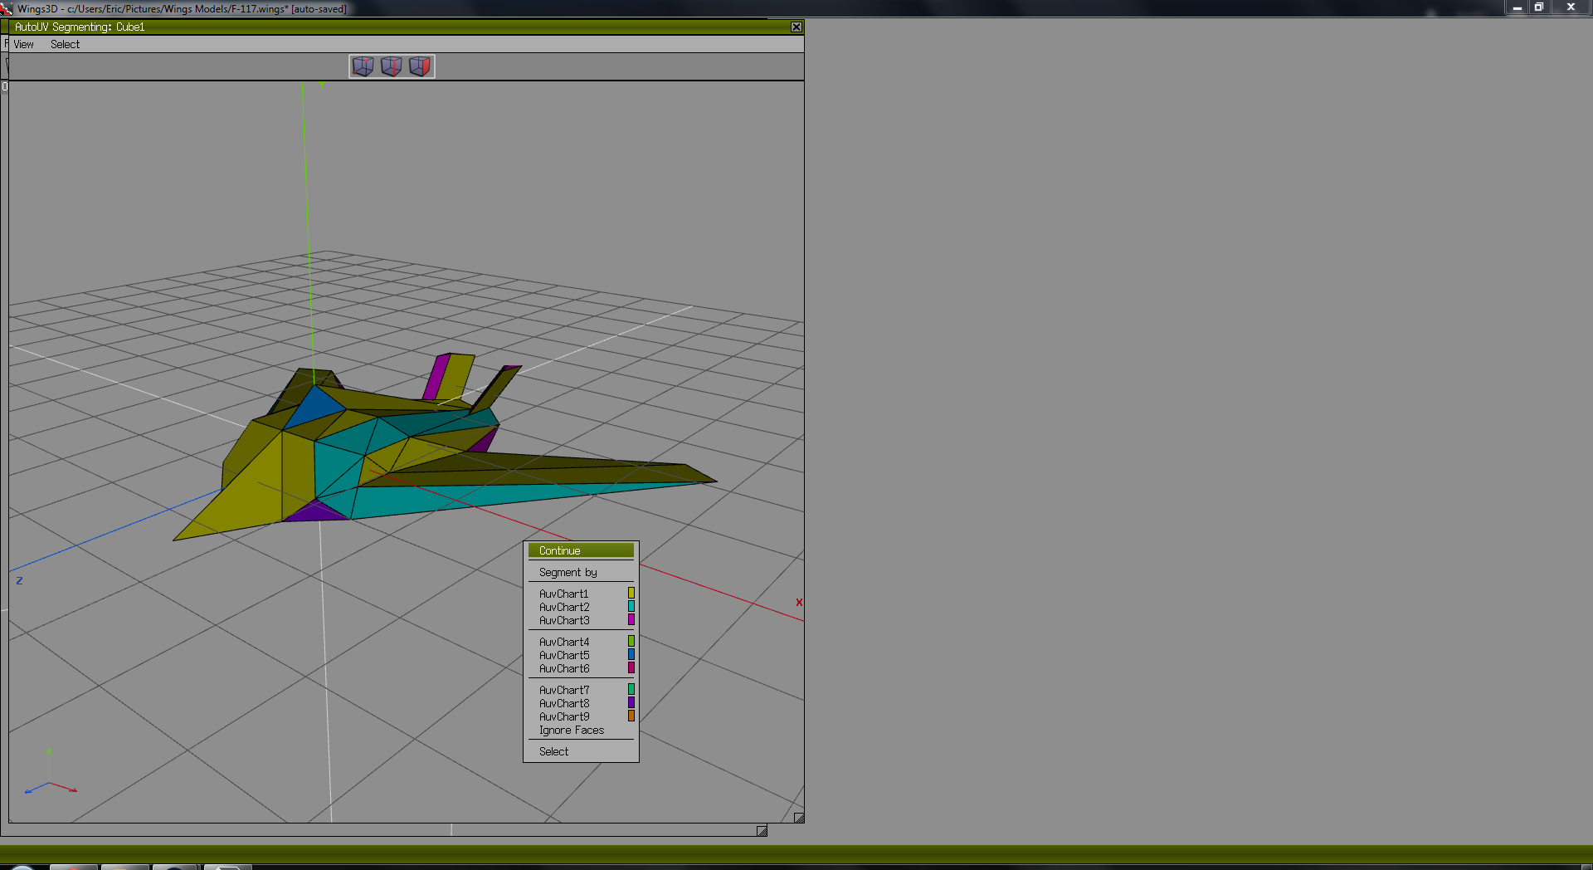Assign faces to AuvChart1

[581, 594]
